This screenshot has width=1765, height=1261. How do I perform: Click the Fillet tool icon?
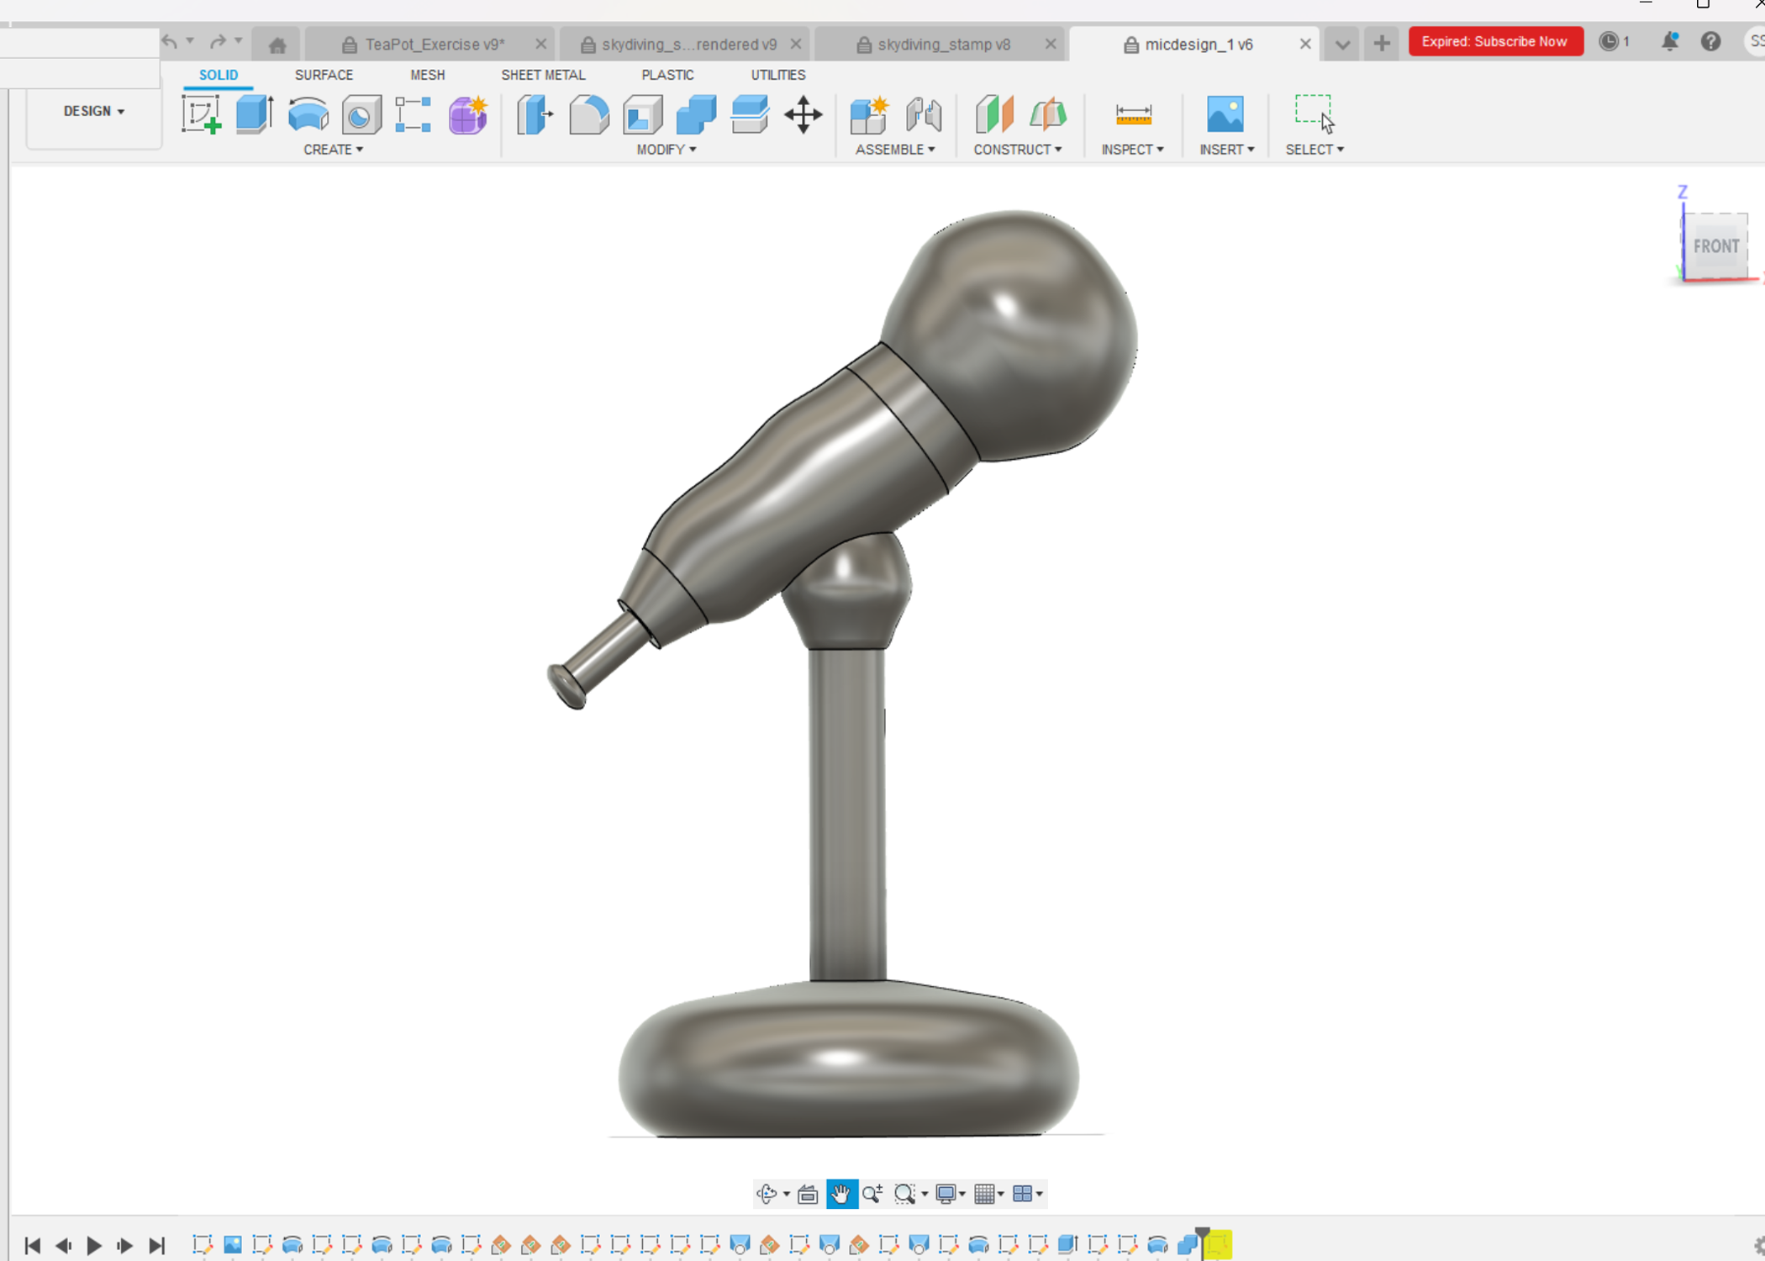(x=588, y=114)
